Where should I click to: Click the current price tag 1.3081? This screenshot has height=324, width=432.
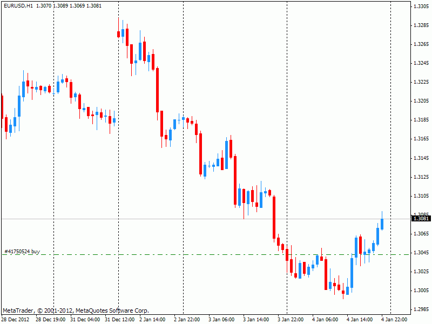421,219
